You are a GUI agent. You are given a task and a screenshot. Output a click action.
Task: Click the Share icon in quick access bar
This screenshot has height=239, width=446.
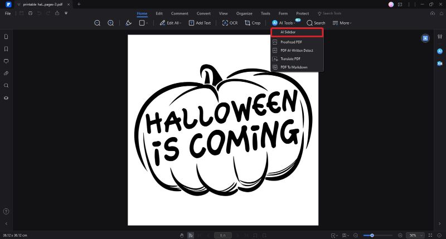click(x=57, y=13)
